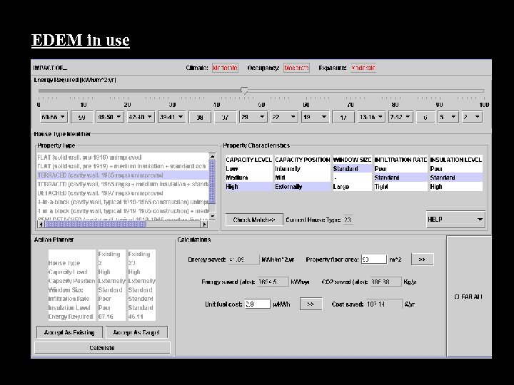This screenshot has height=385, width=514.
Task: Select 4-in-a-block unimproved row
Action: tap(123, 202)
